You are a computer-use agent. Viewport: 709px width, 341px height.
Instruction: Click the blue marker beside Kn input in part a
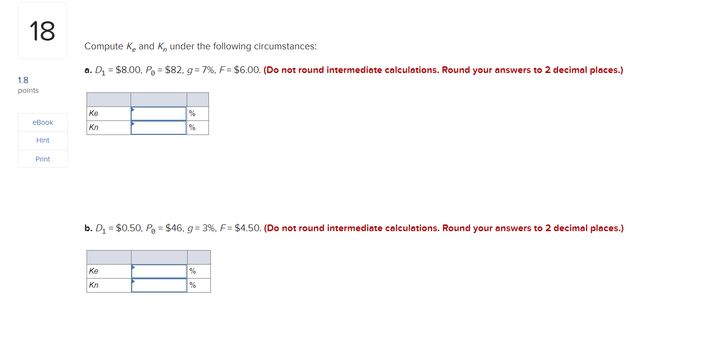(x=133, y=124)
